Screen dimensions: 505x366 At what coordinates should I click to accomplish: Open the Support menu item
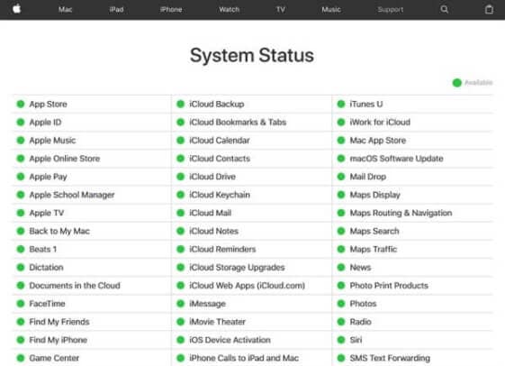391,9
